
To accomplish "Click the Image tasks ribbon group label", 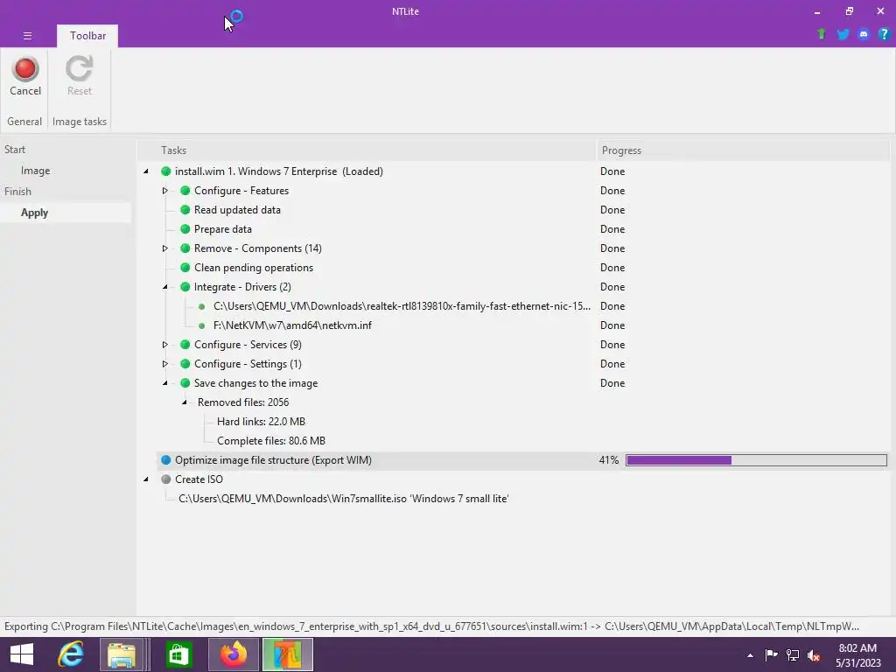I will click(80, 122).
